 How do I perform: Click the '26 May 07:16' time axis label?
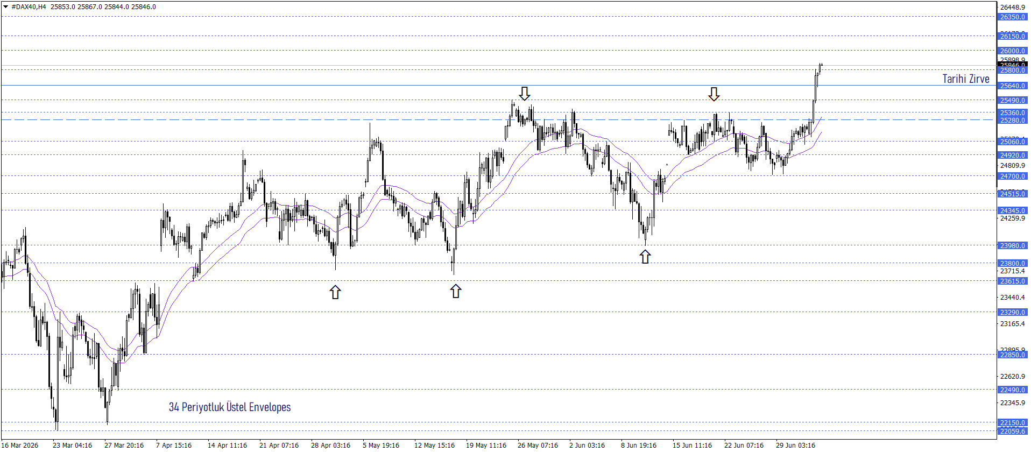538,446
